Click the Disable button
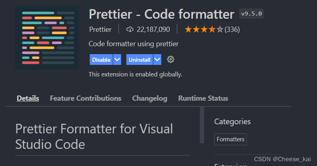Screen dimensions: 317x166 tap(101, 60)
